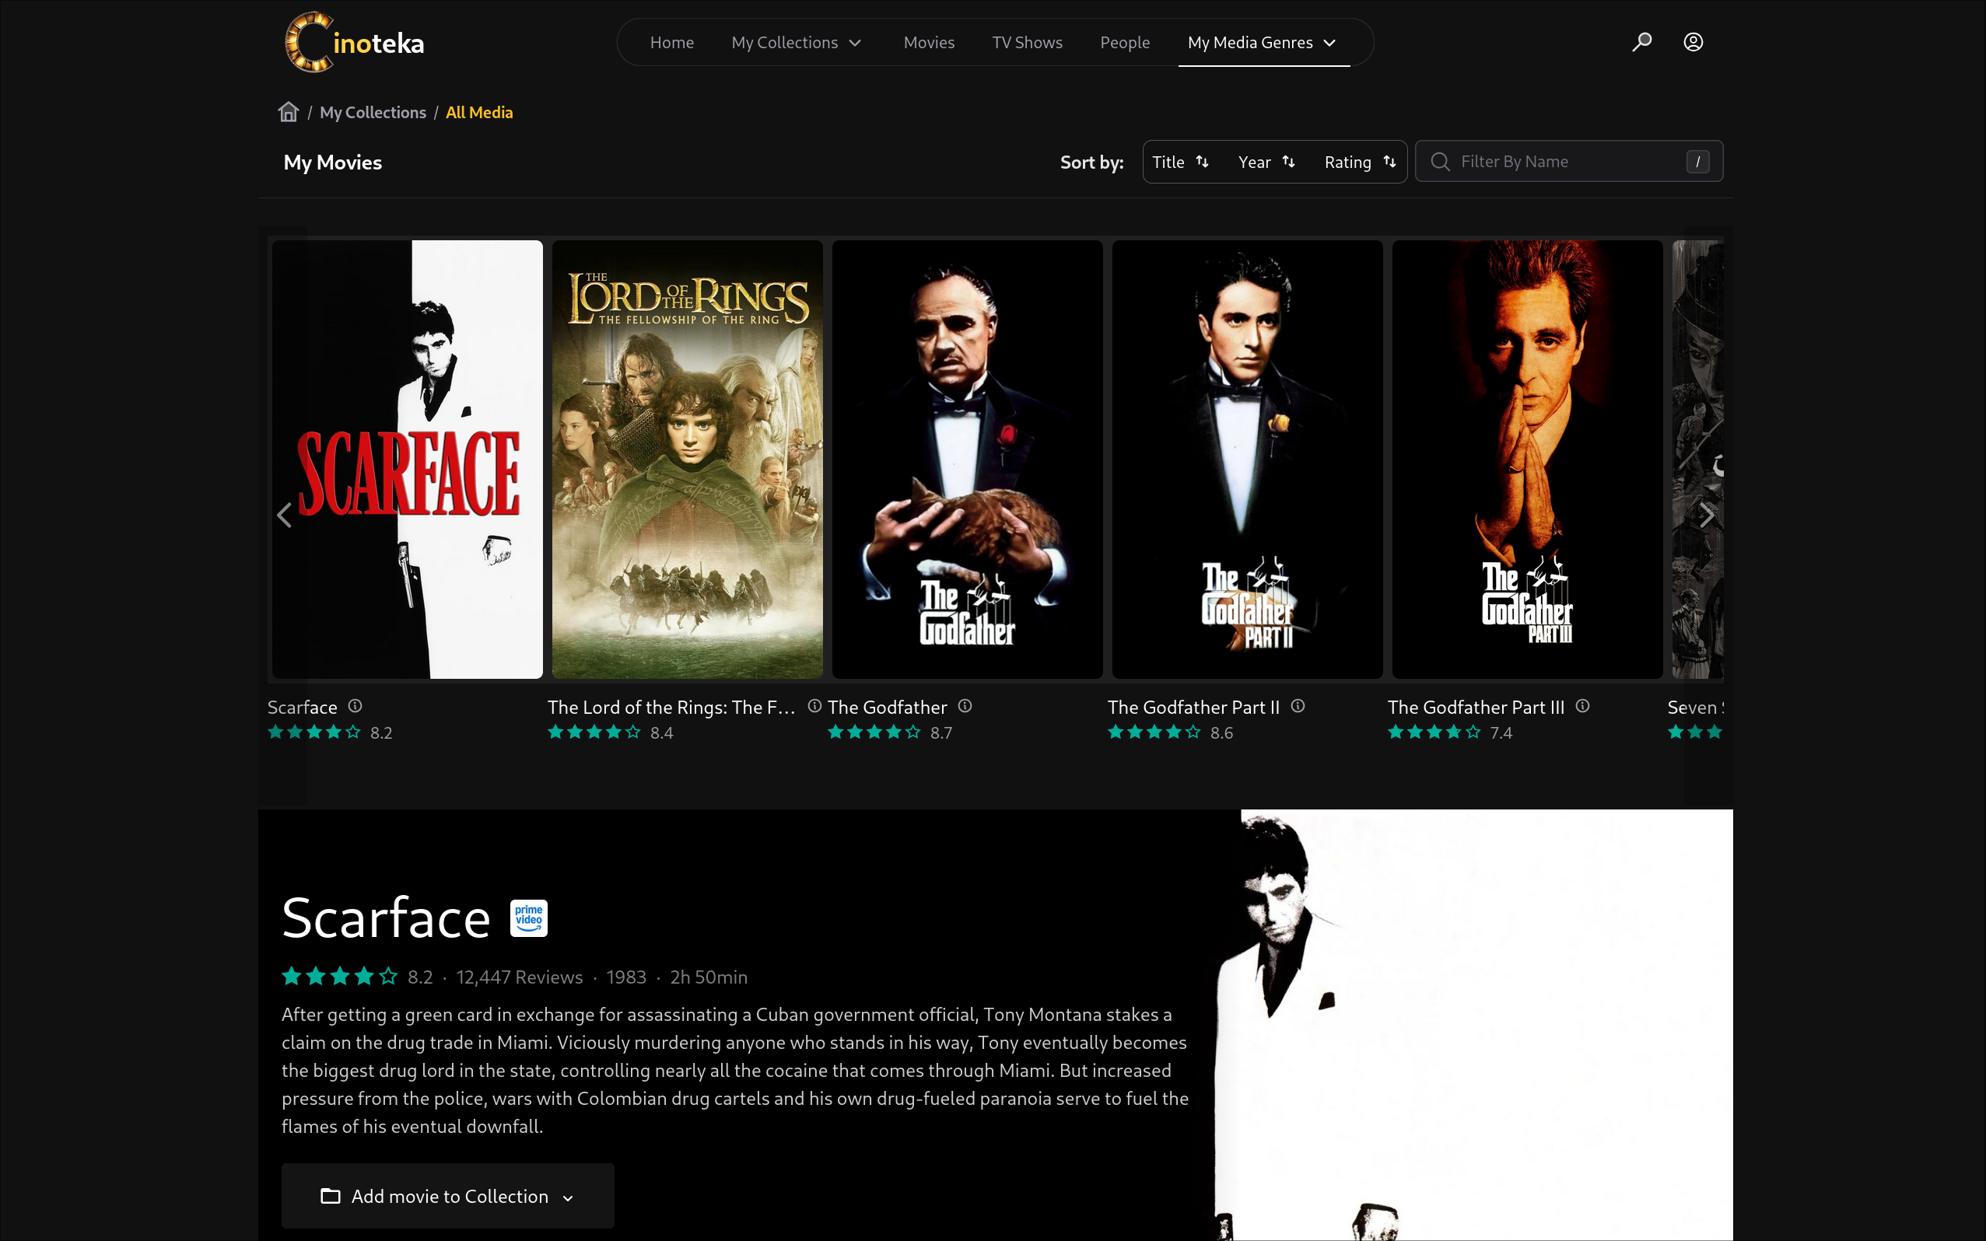Show info for Lord of the Rings
The width and height of the screenshot is (1986, 1241).
click(x=814, y=706)
